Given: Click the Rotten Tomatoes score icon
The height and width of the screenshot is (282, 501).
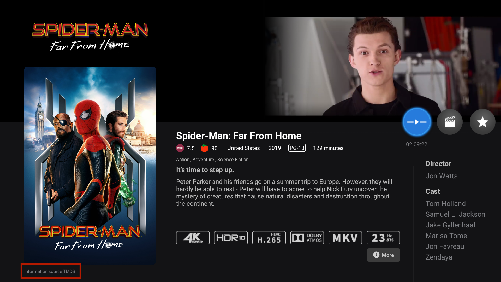Looking at the screenshot, I should click(x=204, y=148).
